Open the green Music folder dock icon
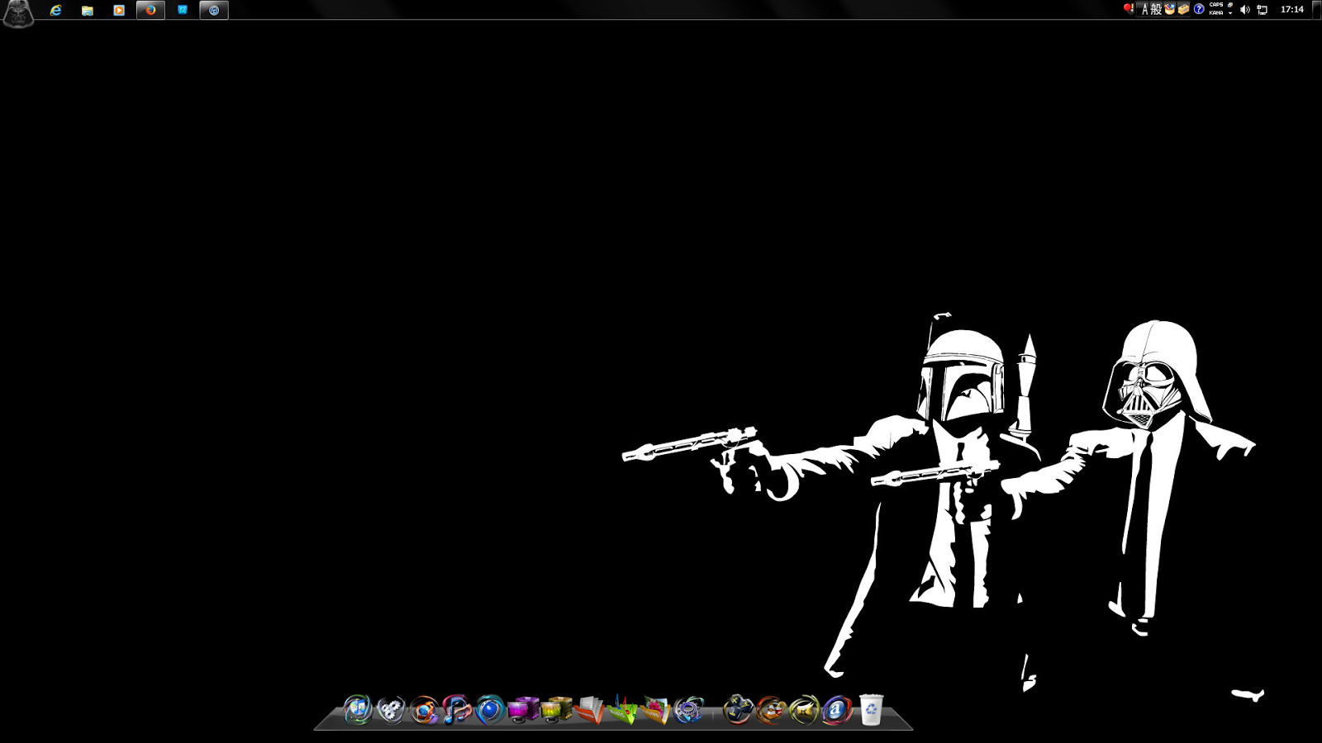The height and width of the screenshot is (743, 1322). 622,709
